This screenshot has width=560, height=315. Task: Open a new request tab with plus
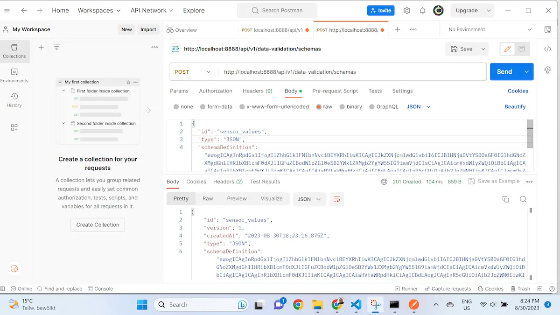pos(398,29)
